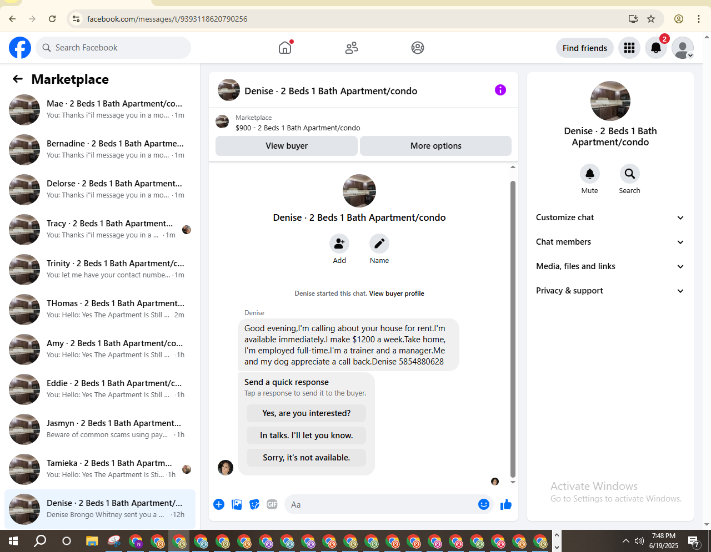Open the Mae conversation
Screen dimensions: 711x552
tap(100, 110)
